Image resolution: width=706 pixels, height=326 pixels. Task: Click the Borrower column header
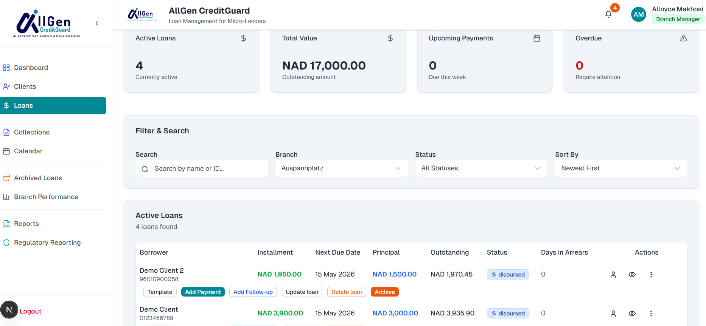click(154, 252)
